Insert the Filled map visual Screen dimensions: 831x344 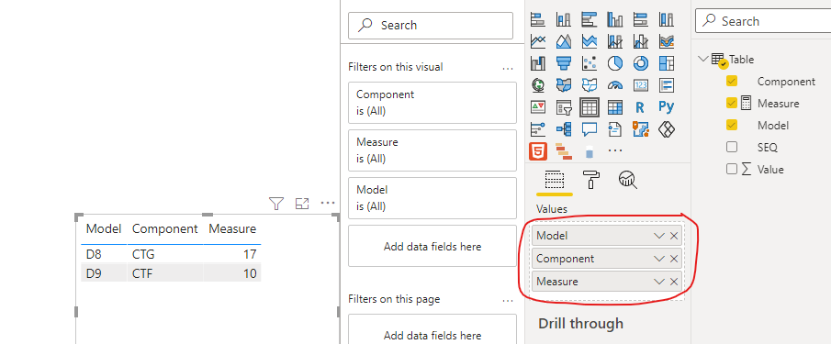564,85
